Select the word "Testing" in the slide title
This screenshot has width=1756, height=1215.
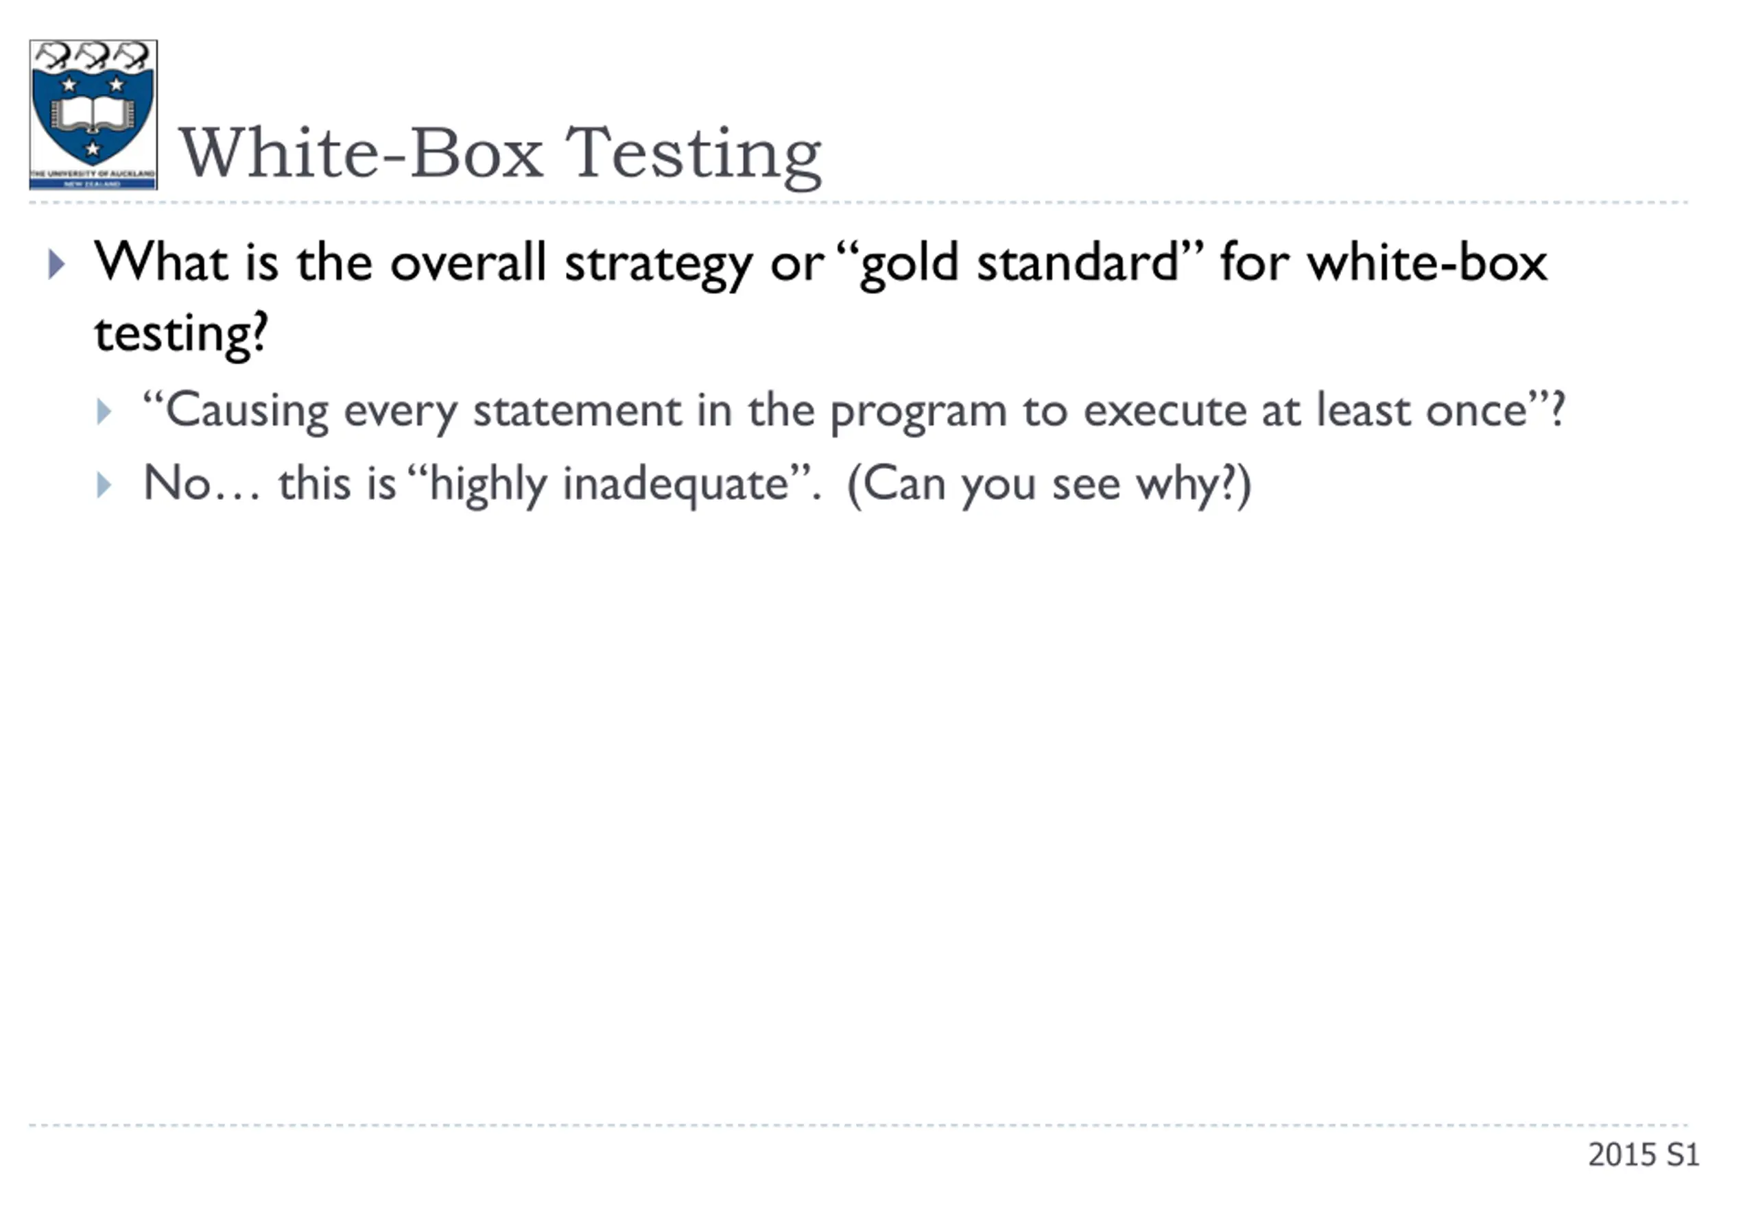(693, 156)
